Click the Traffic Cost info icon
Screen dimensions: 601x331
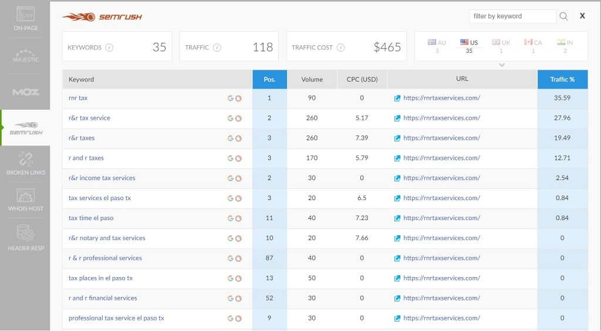tap(340, 48)
